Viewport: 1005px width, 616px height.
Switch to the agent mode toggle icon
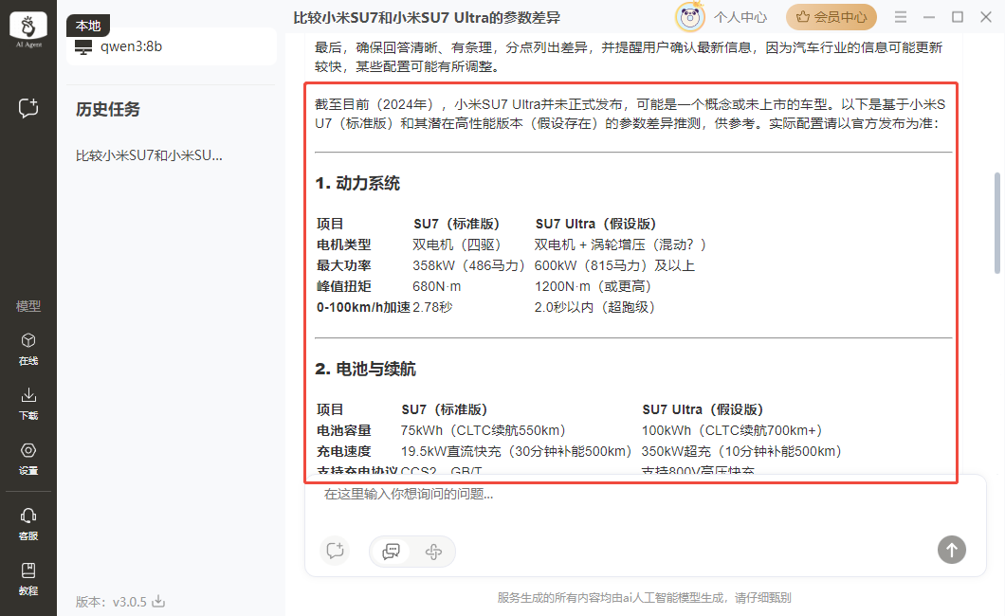pyautogui.click(x=434, y=551)
